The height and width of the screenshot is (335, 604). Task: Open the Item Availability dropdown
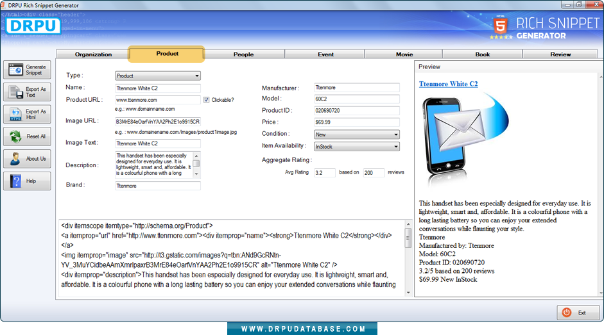coord(357,147)
